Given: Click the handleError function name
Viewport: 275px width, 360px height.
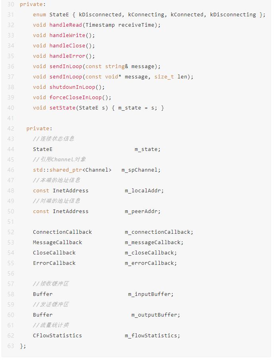Looking at the screenshot, I should pyautogui.click(x=67, y=56).
